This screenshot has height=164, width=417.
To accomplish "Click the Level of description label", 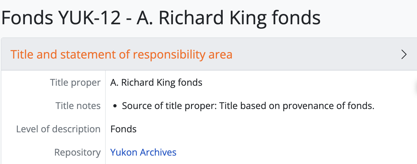I will point(58,129).
